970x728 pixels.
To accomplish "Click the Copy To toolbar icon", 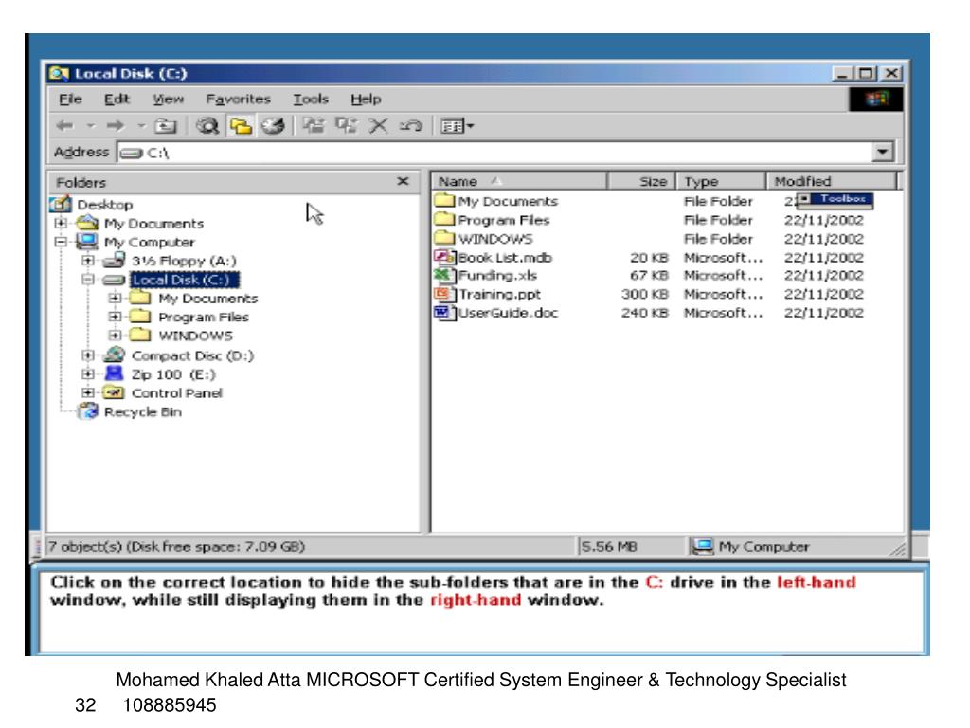I will point(346,126).
